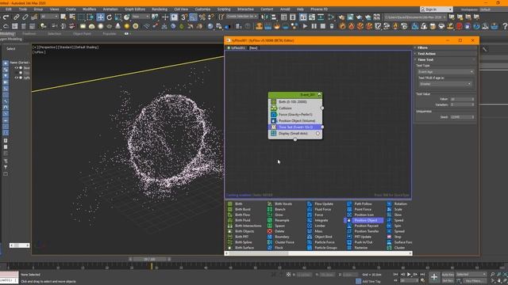Open the Modifiers menu

[x=90, y=9]
